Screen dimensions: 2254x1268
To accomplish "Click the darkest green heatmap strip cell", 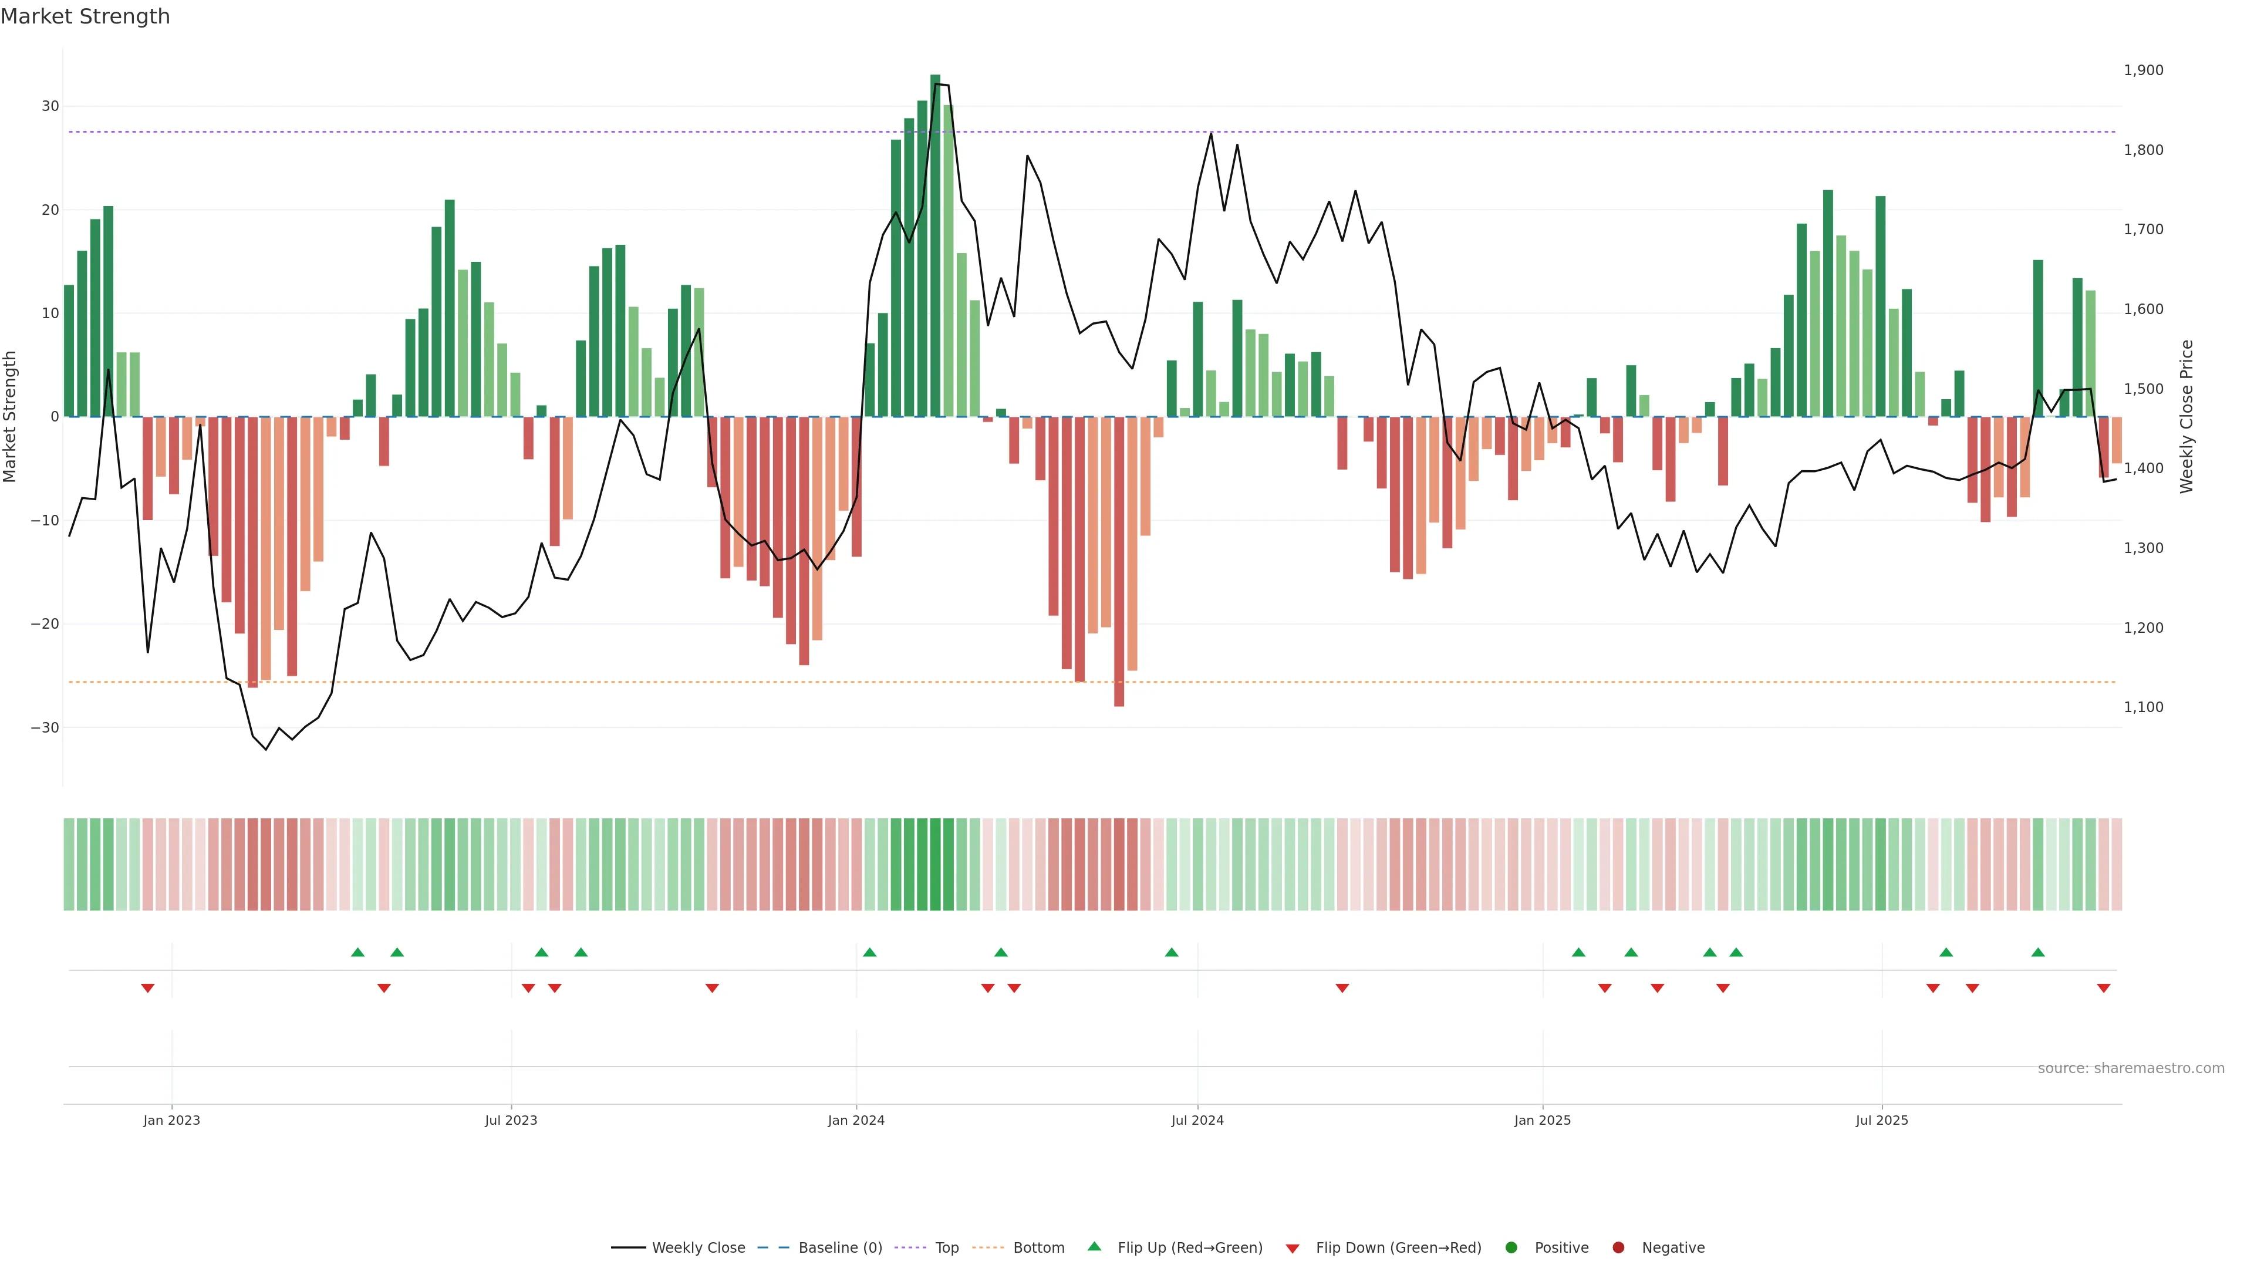I will pos(936,865).
